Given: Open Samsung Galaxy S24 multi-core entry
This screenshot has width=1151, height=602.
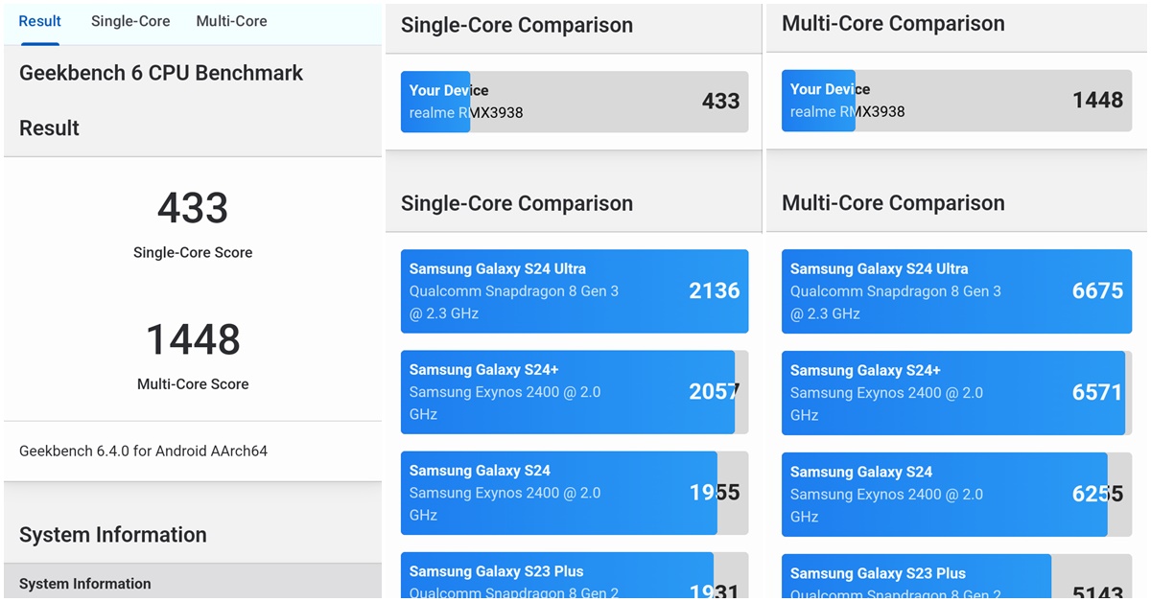Looking at the screenshot, I should (x=955, y=494).
